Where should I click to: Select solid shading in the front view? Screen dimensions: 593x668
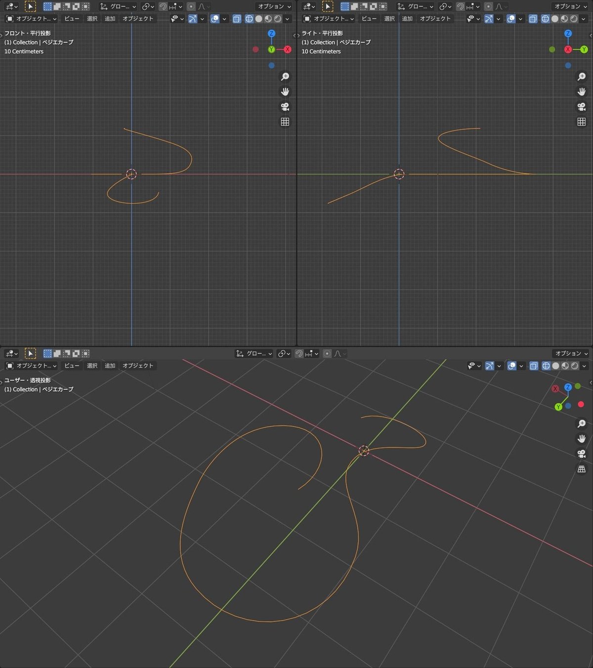(x=258, y=19)
